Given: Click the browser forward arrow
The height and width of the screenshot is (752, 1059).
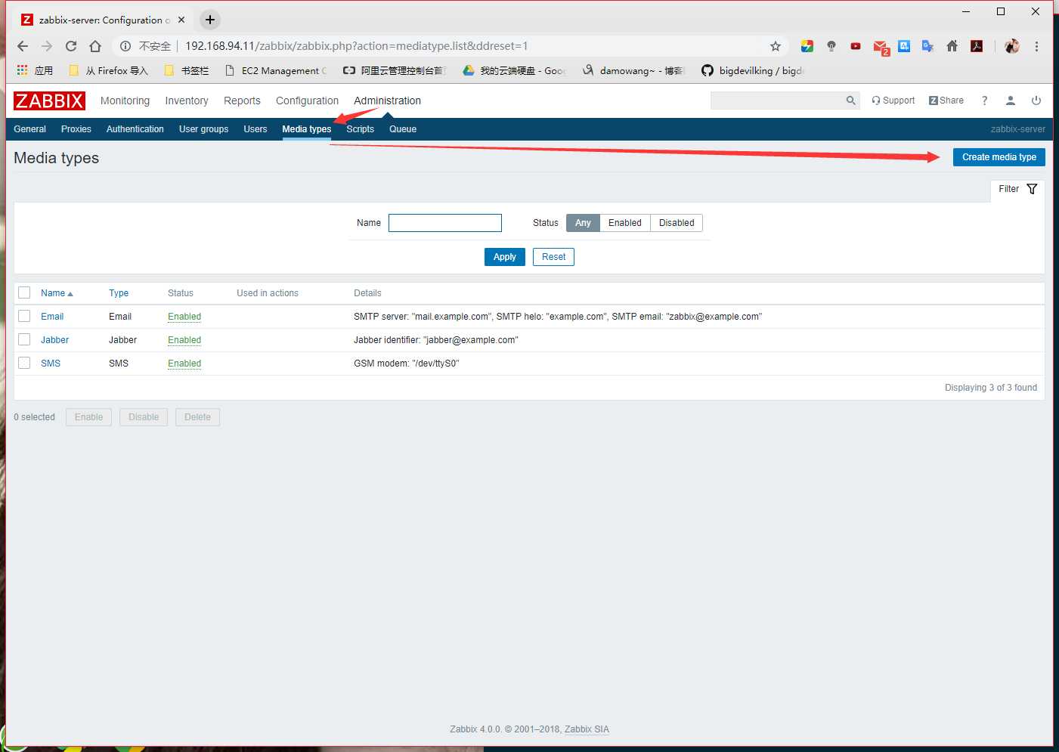Looking at the screenshot, I should (47, 46).
